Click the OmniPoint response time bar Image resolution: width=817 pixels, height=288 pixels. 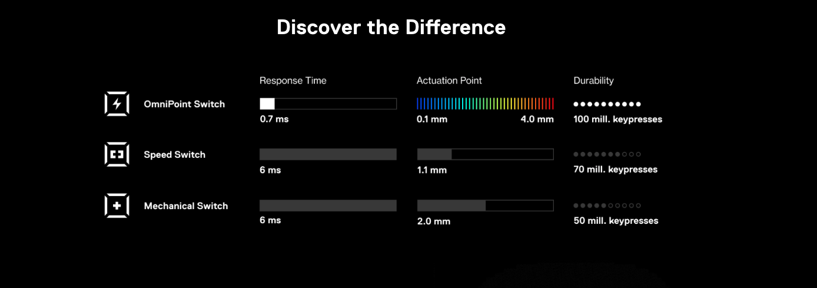coord(328,104)
